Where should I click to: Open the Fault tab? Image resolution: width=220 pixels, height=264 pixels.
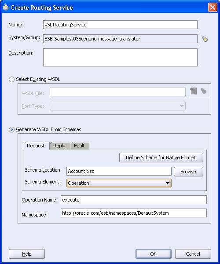point(79,146)
